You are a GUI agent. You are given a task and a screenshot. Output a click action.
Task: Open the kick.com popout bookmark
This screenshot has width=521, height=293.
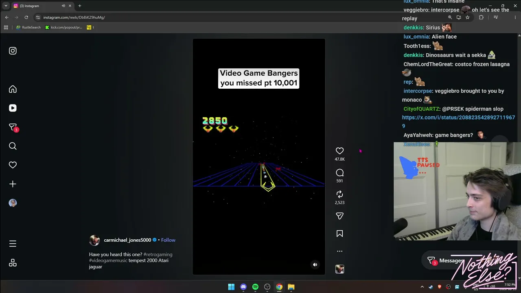(x=63, y=27)
